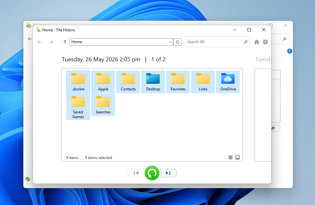Select the Links folder
Screen dimensions: 315x205
(x=203, y=82)
